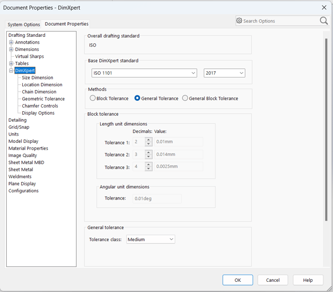Select Units in the tree
Image resolution: width=333 pixels, height=292 pixels.
(14, 134)
